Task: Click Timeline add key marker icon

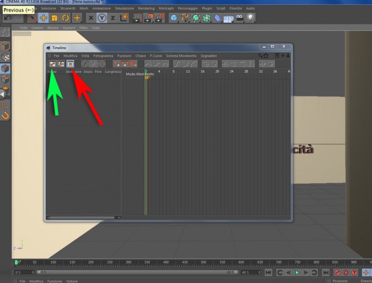Action: click(116, 63)
